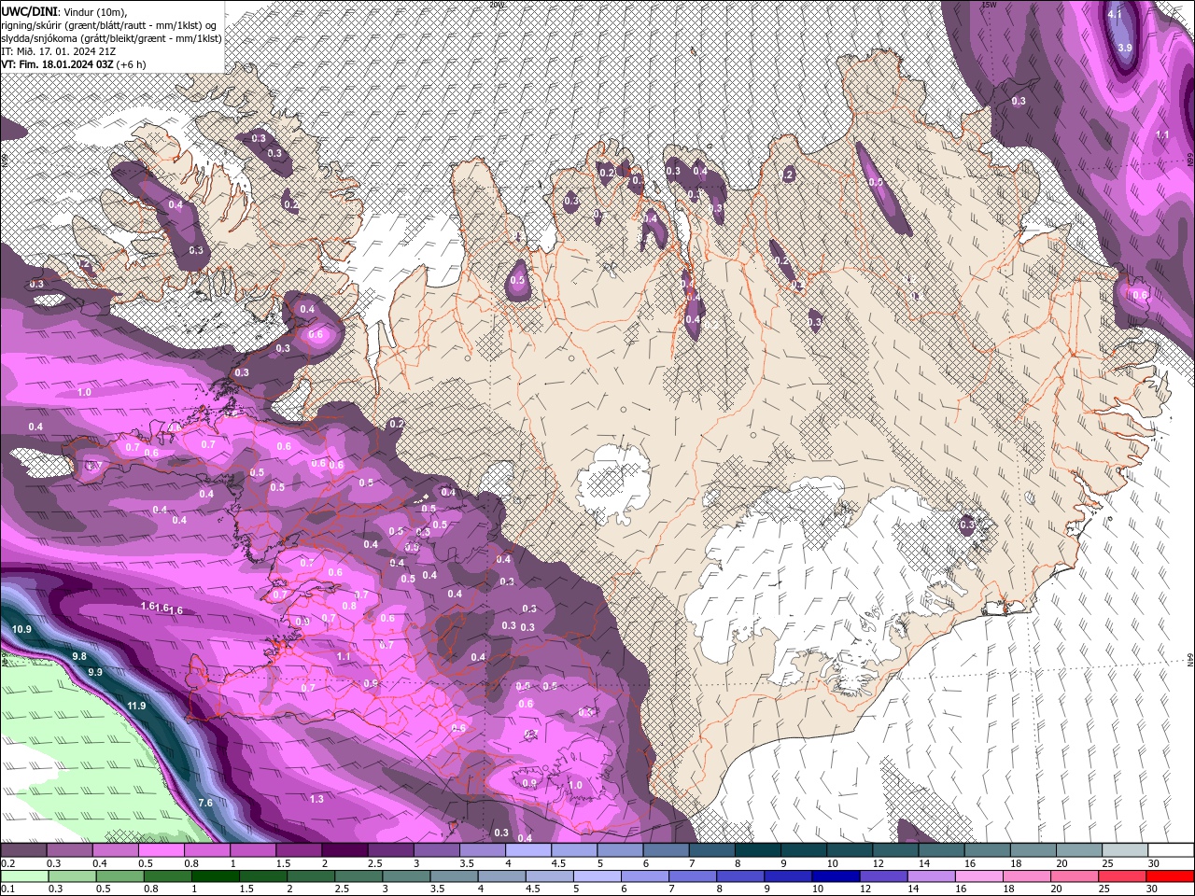Click the dark blue swatch right of '10' in lower legend
1195x896 pixels.
click(x=836, y=876)
